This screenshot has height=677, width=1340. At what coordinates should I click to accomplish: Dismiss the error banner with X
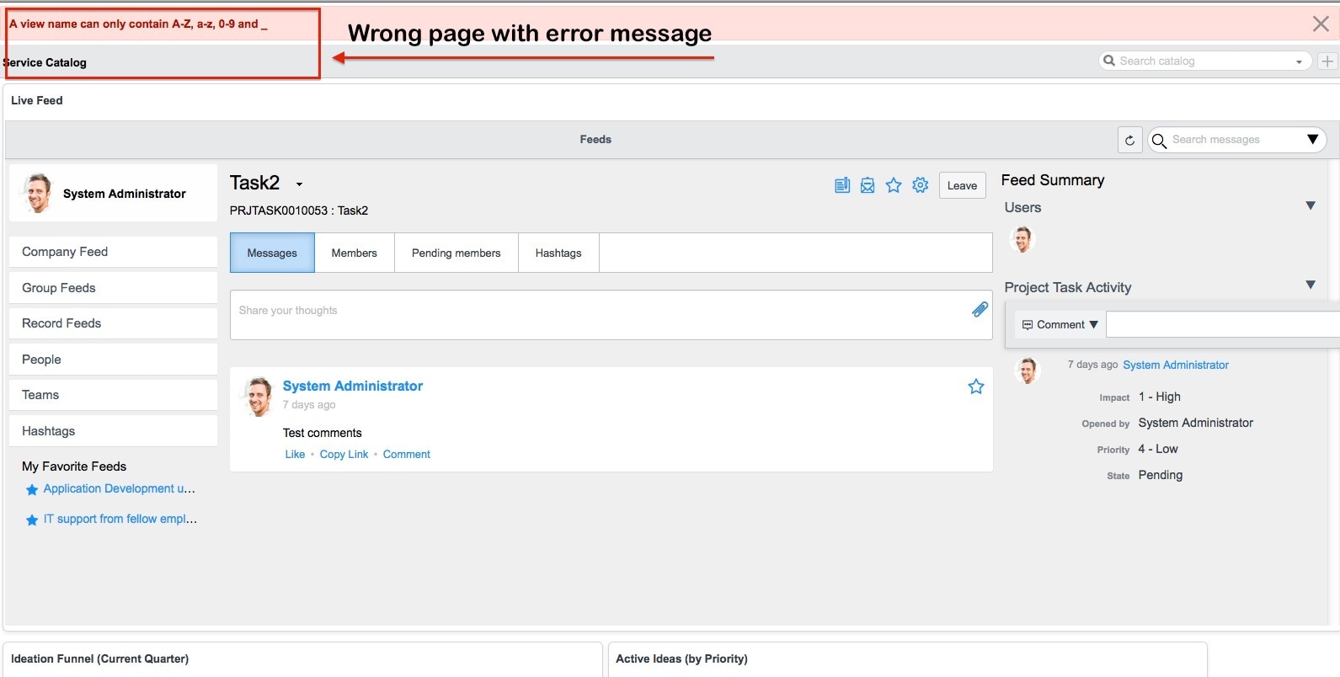[1321, 24]
